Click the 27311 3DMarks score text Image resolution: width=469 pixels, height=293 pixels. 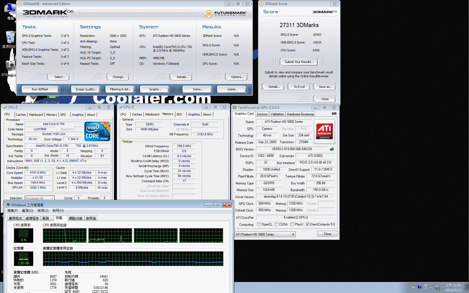click(x=299, y=25)
